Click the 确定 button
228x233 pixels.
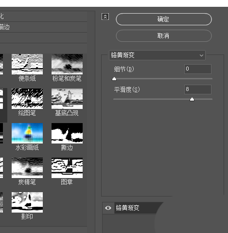point(164,19)
